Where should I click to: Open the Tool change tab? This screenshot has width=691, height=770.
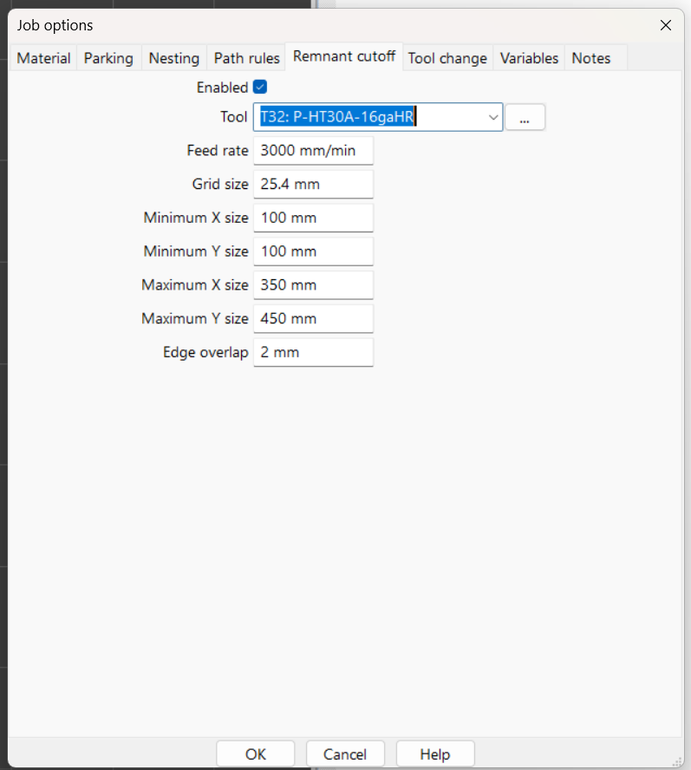[x=447, y=58]
